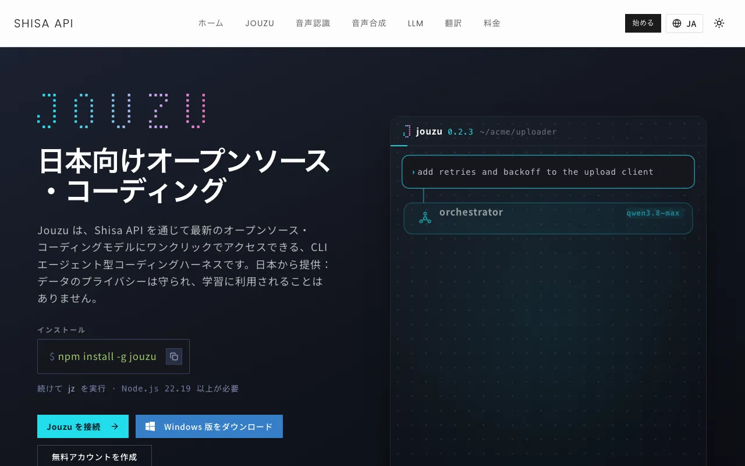This screenshot has width=745, height=466.
Task: Open 料金 pricing page
Action: [x=492, y=23]
